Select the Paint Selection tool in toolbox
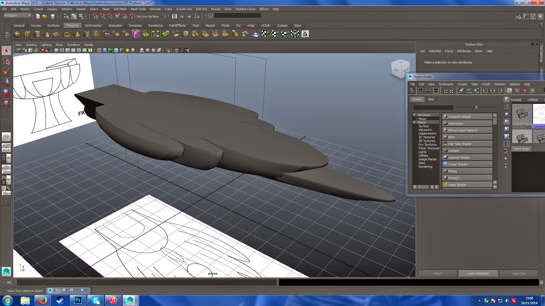Screen dimensions: 545x306 6,71
